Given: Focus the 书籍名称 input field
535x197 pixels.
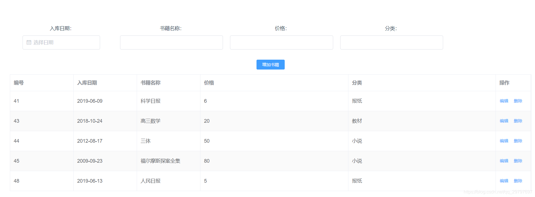Looking at the screenshot, I should (171, 42).
